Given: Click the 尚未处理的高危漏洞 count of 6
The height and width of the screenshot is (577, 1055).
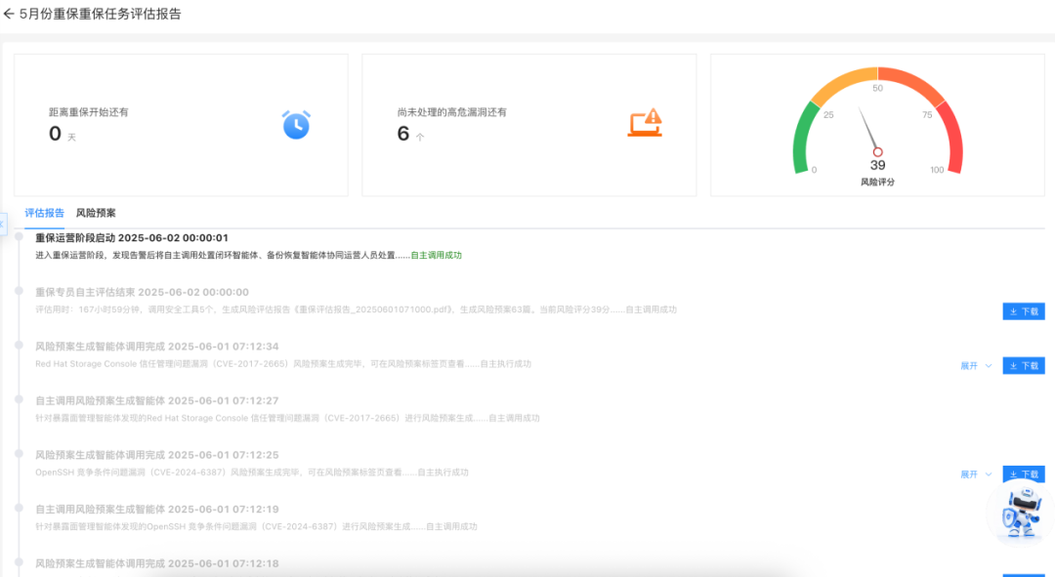Looking at the screenshot, I should 401,132.
